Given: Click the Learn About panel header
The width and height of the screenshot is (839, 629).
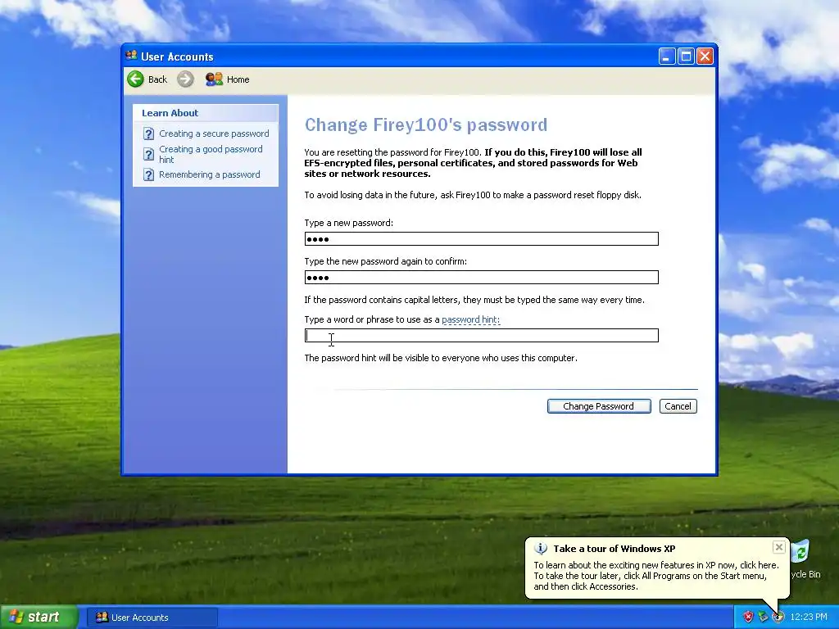Looking at the screenshot, I should click(x=206, y=113).
